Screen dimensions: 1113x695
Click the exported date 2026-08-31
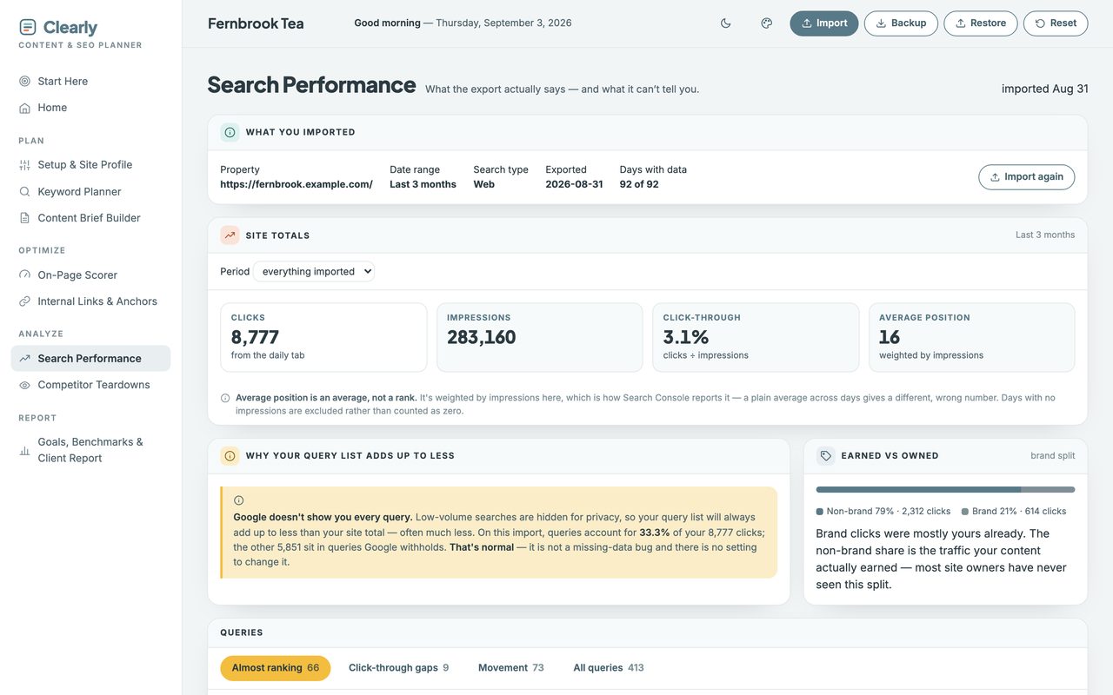coord(574,185)
